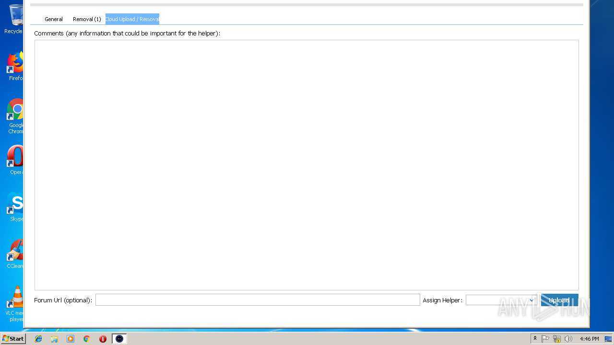Screen dimensions: 614x345
Task: Open Windows Explorer folder taskbar icon
Action: point(54,339)
